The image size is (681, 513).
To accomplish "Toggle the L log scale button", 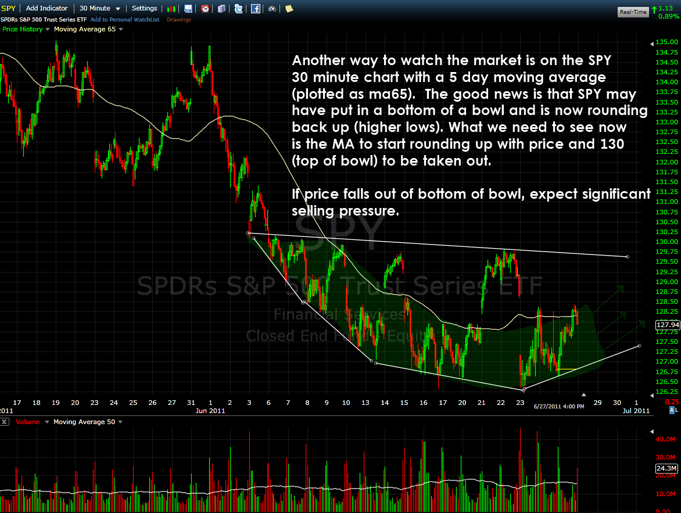I will 677,410.
